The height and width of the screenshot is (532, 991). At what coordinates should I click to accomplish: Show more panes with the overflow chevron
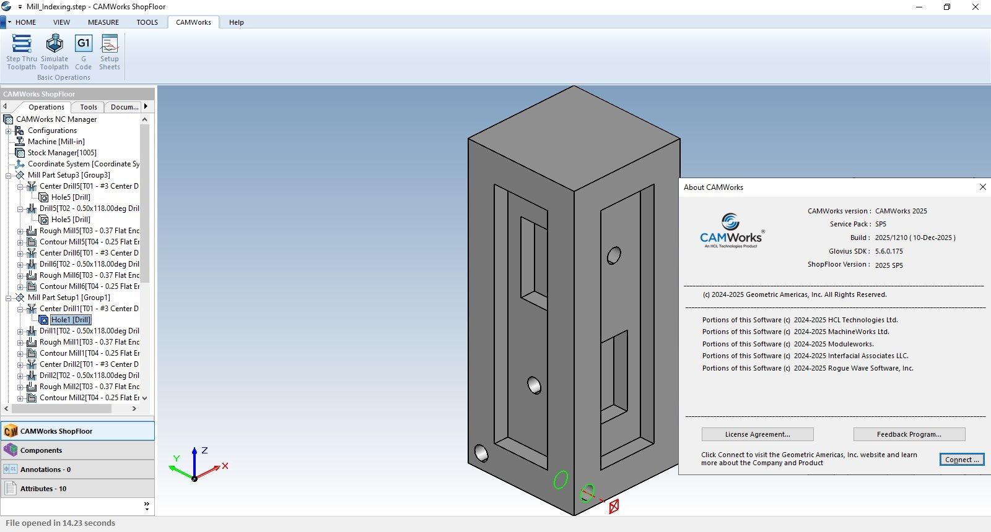147,506
